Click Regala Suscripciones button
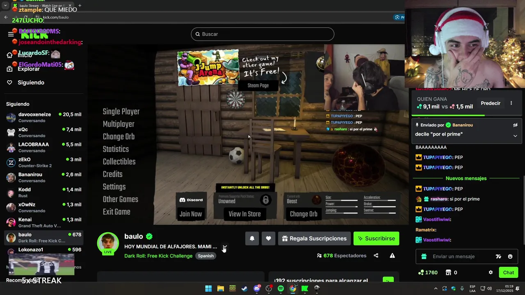525x295 pixels. tap(314, 238)
